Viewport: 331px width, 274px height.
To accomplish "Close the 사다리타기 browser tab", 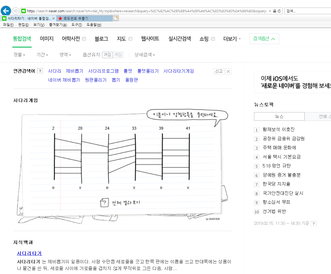I will coord(54,18).
